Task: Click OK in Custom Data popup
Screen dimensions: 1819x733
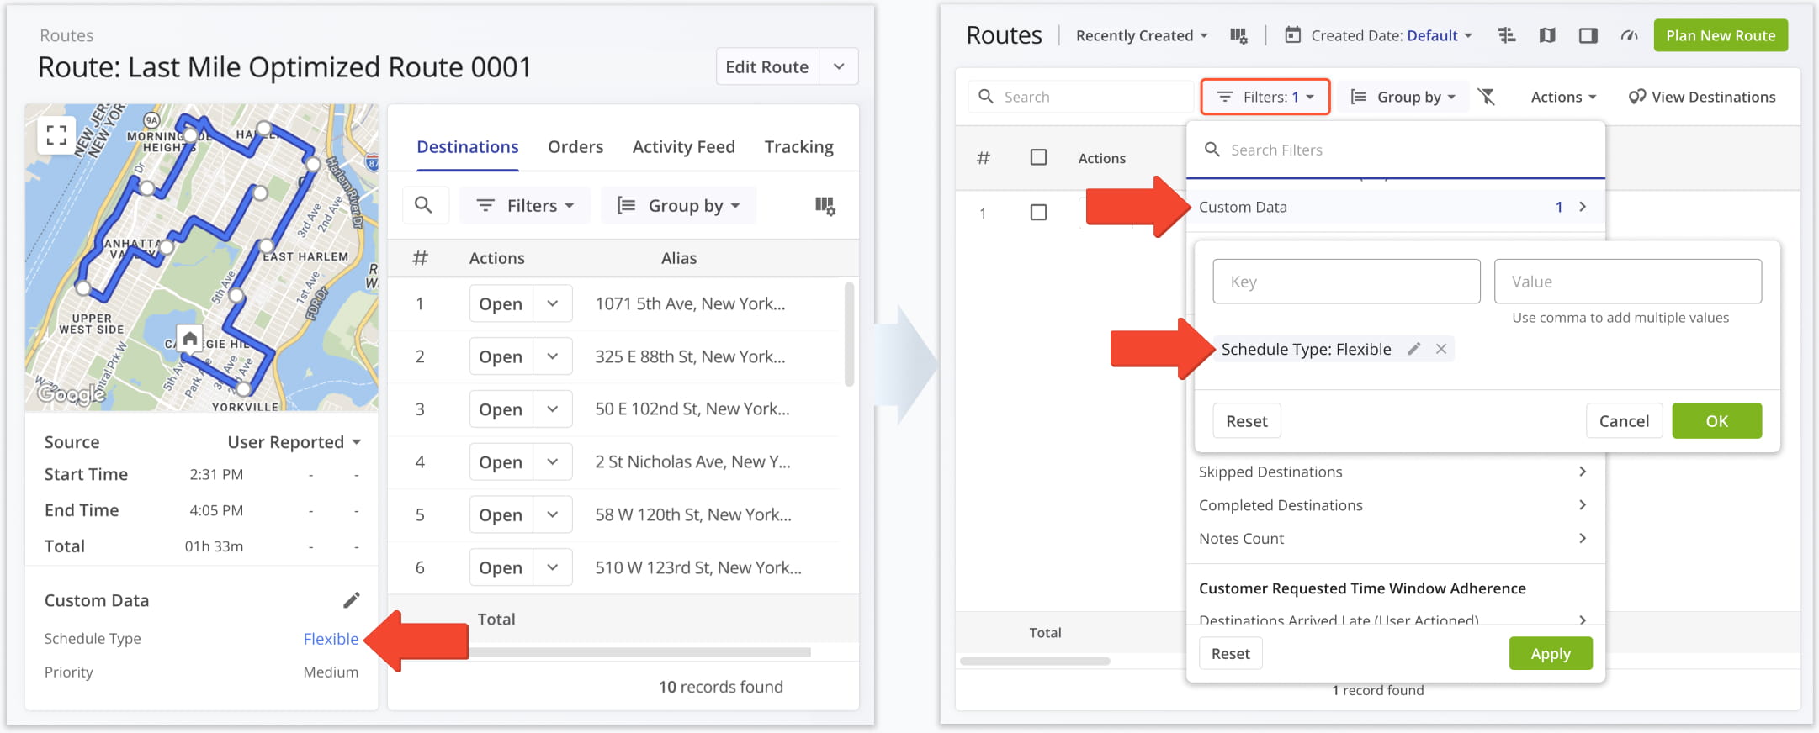Action: click(1716, 420)
